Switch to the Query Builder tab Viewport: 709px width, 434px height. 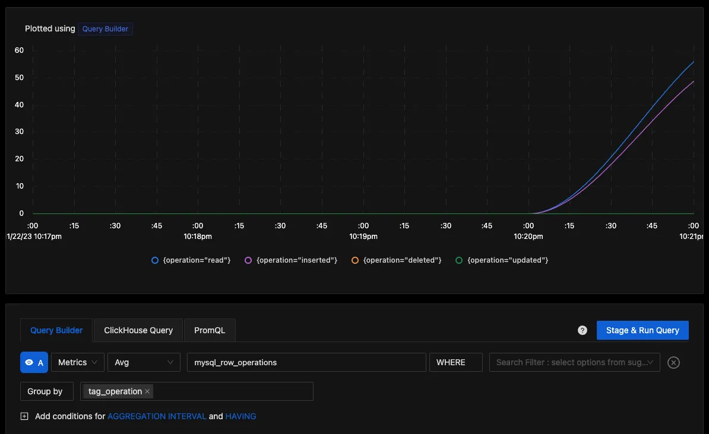(56, 330)
